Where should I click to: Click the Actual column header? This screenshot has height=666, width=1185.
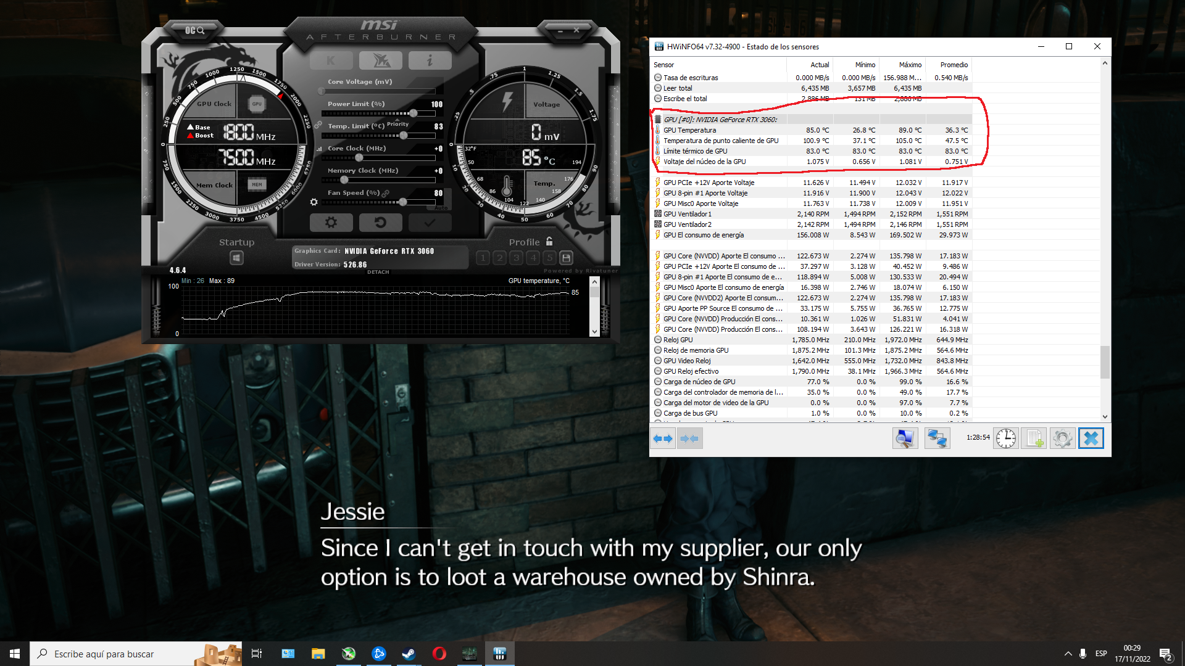[810, 65]
